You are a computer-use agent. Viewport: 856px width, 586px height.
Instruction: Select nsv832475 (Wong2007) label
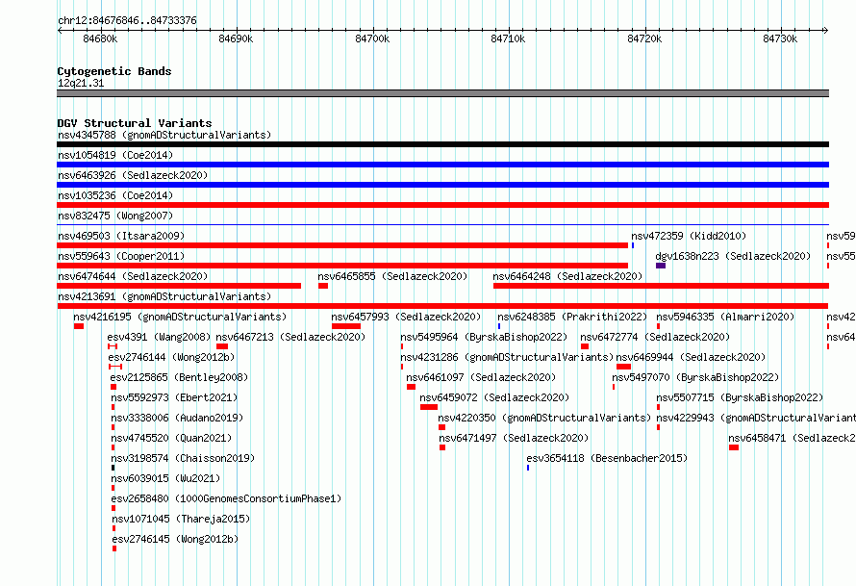tap(115, 216)
